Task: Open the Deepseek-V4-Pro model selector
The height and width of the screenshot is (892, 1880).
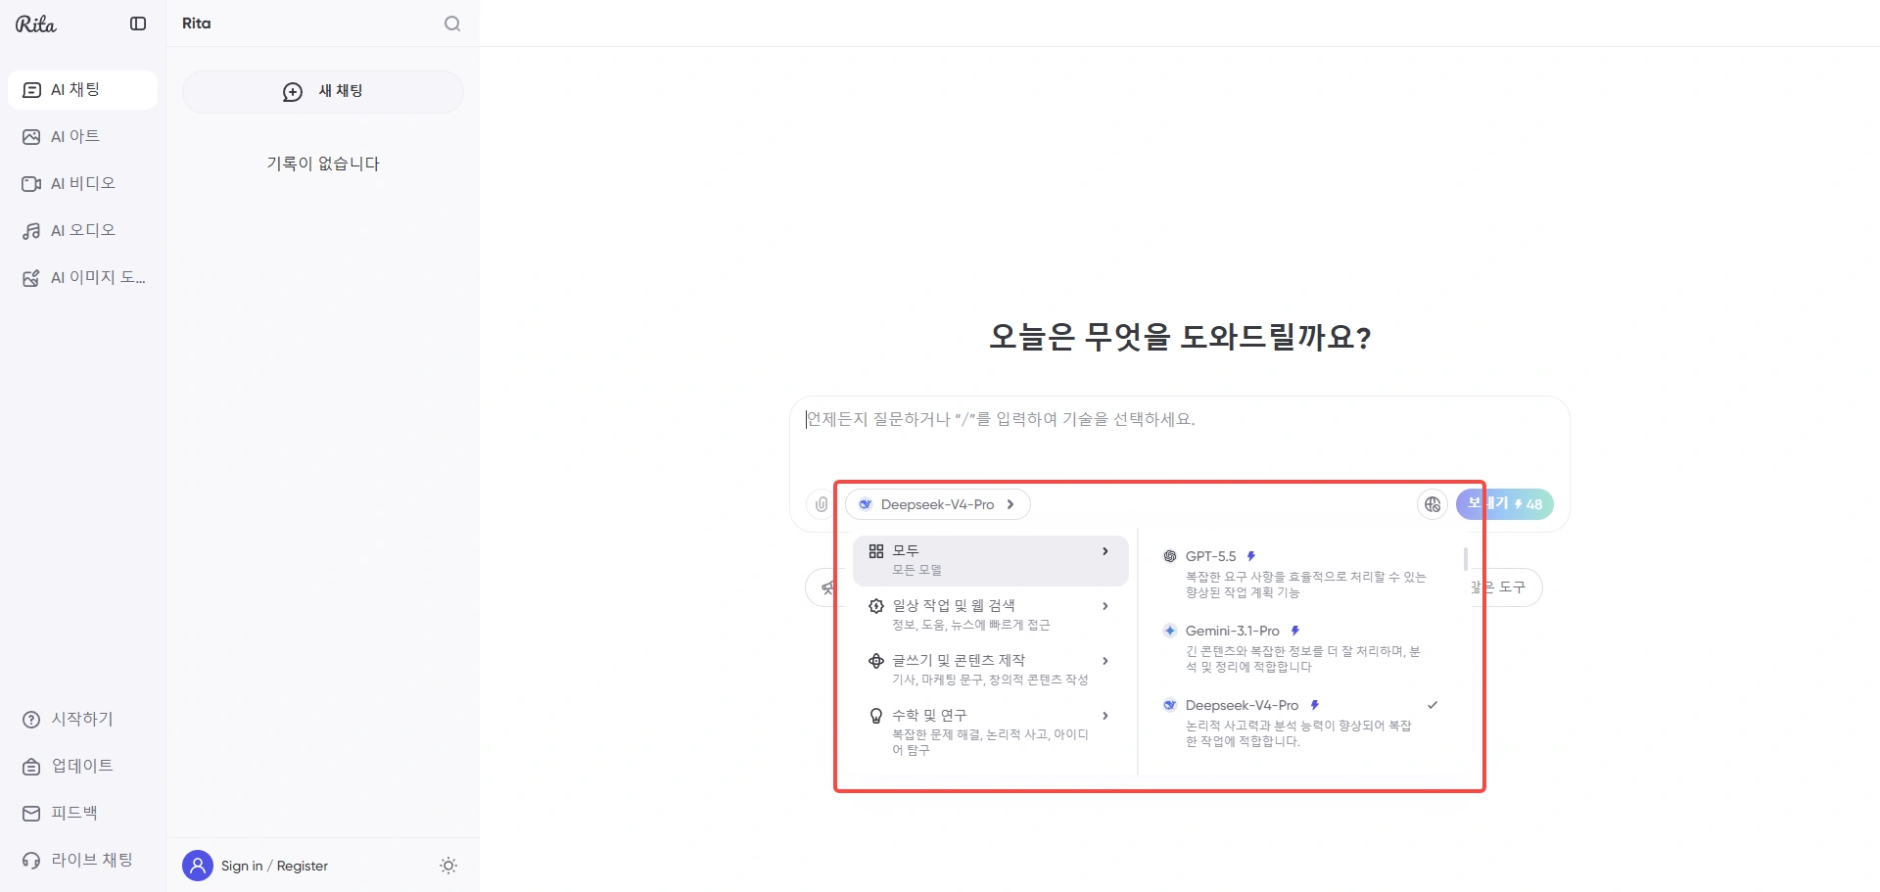Action: 938,504
